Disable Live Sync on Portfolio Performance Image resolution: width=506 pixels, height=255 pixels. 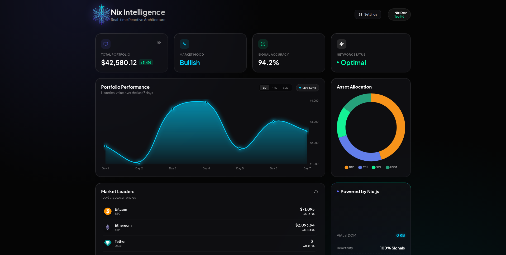coord(307,87)
